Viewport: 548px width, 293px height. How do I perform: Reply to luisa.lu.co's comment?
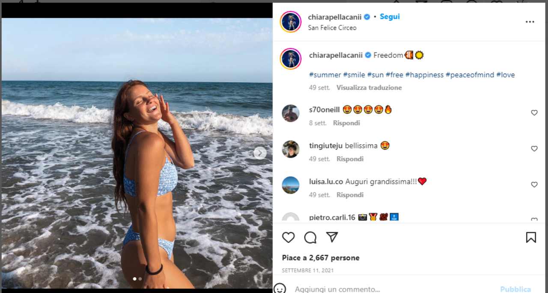click(x=350, y=195)
